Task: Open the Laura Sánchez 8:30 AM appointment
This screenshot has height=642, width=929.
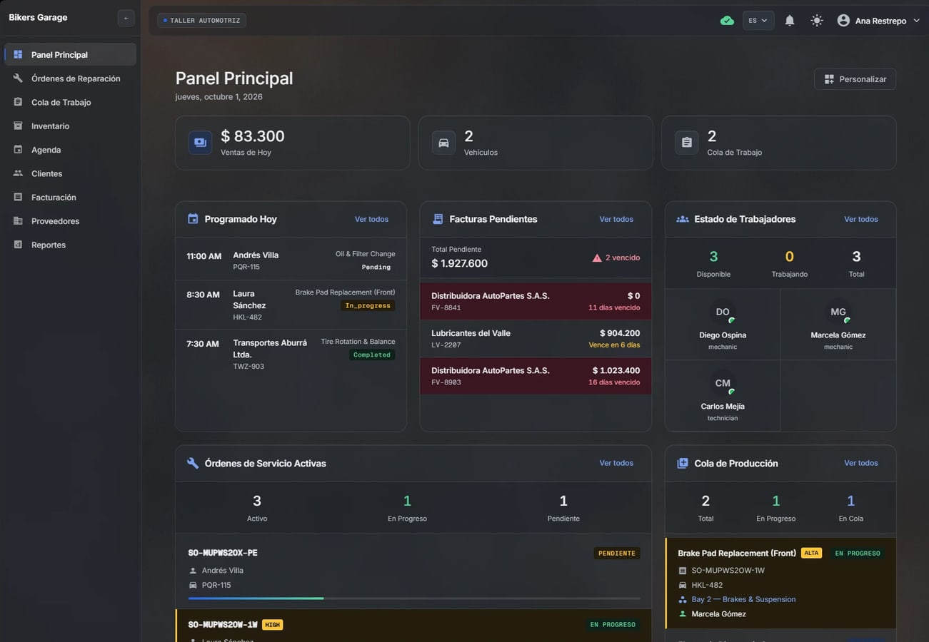Action: pos(291,305)
